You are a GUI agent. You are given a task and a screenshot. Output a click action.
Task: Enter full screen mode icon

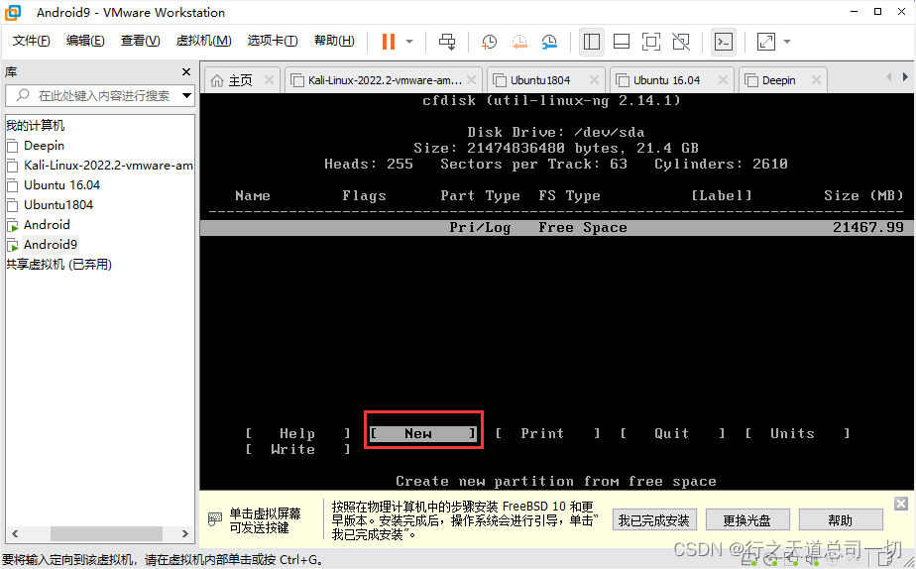pyautogui.click(x=651, y=42)
